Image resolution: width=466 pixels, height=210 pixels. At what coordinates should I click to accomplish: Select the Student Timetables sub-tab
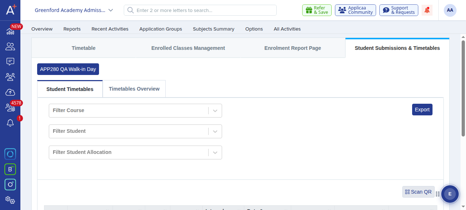click(x=70, y=89)
